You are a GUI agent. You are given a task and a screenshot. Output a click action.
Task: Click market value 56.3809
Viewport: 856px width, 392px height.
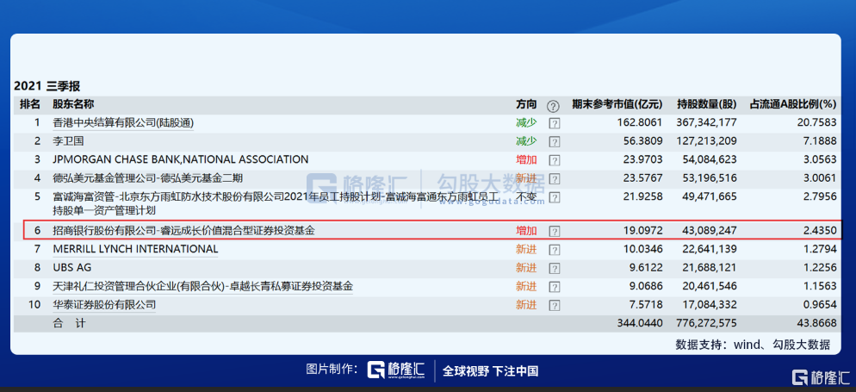click(x=642, y=140)
